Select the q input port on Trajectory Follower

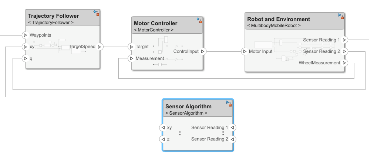pyautogui.click(x=25, y=58)
